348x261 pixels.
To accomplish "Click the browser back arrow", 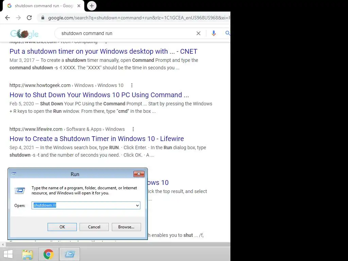I will (x=7, y=18).
